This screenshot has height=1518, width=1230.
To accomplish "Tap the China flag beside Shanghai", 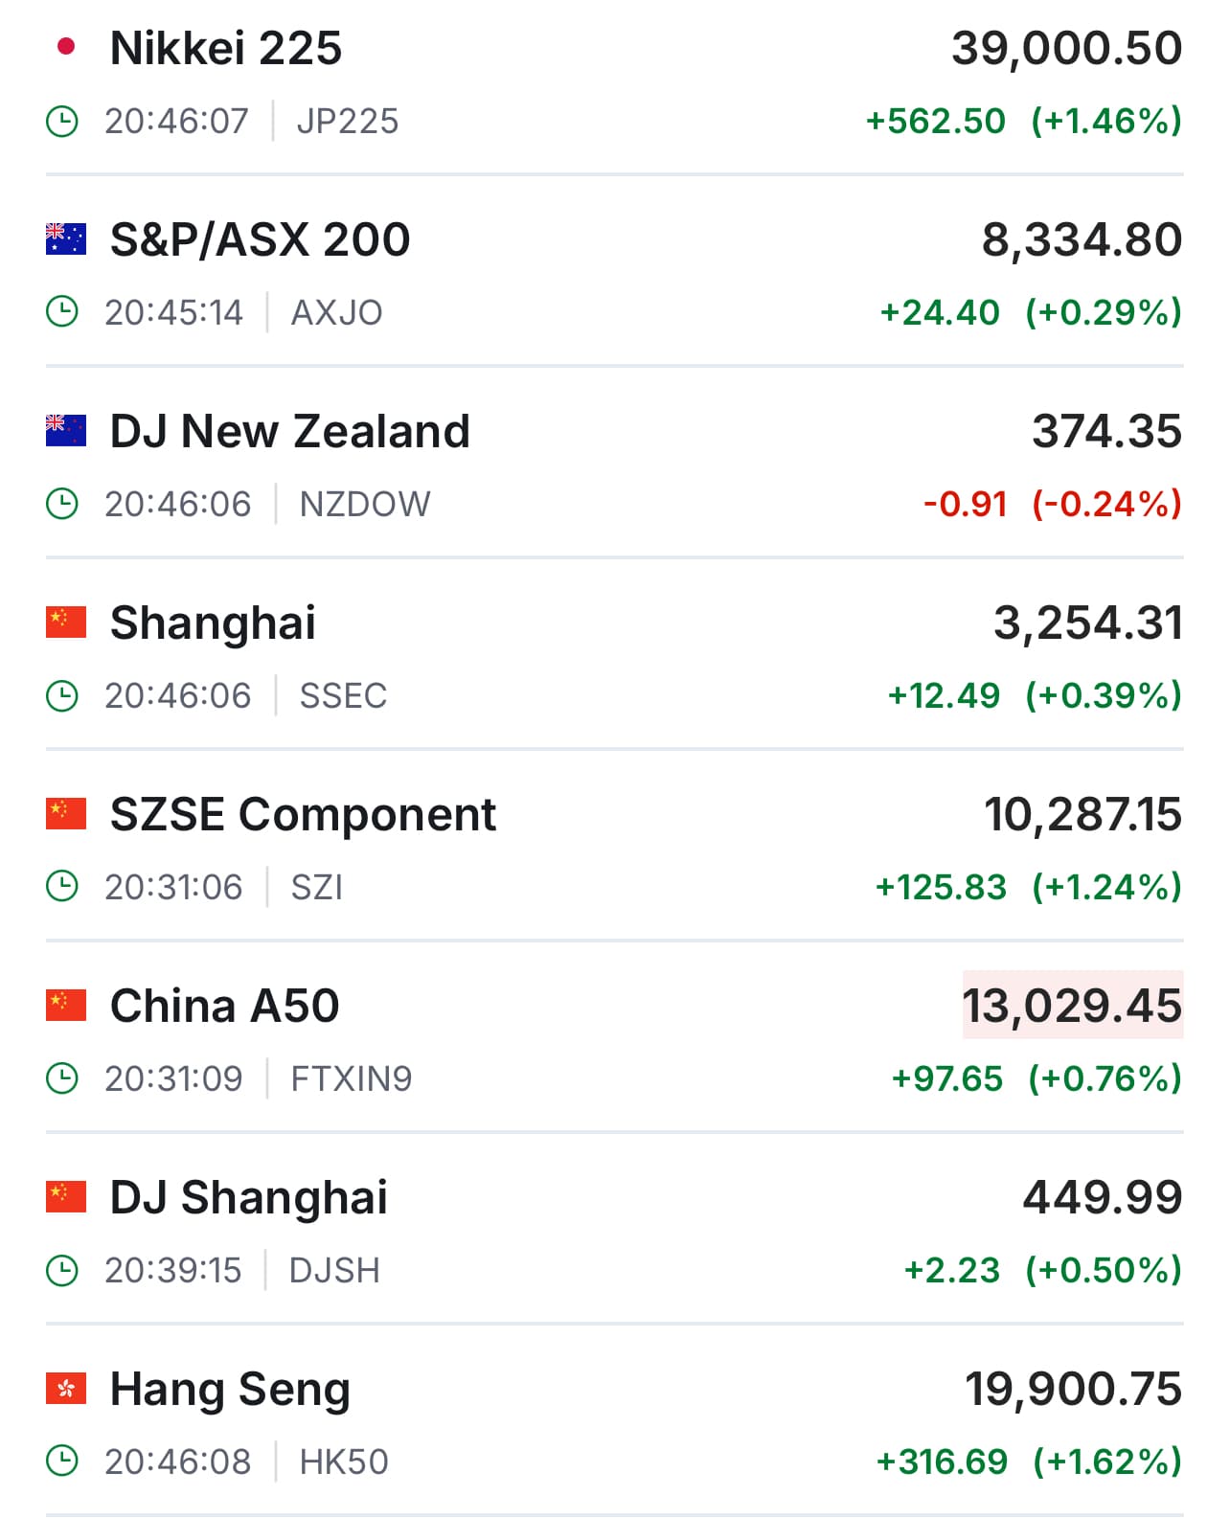I will tap(66, 623).
